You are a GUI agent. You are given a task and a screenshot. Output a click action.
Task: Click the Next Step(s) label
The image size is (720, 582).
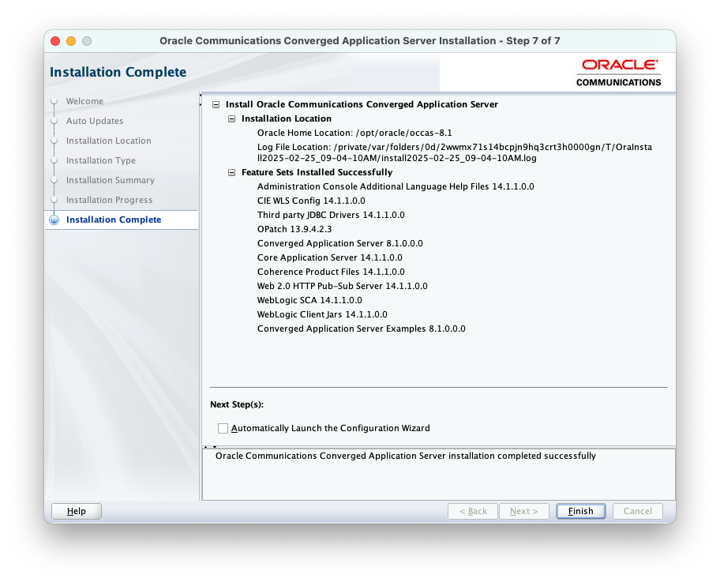237,404
